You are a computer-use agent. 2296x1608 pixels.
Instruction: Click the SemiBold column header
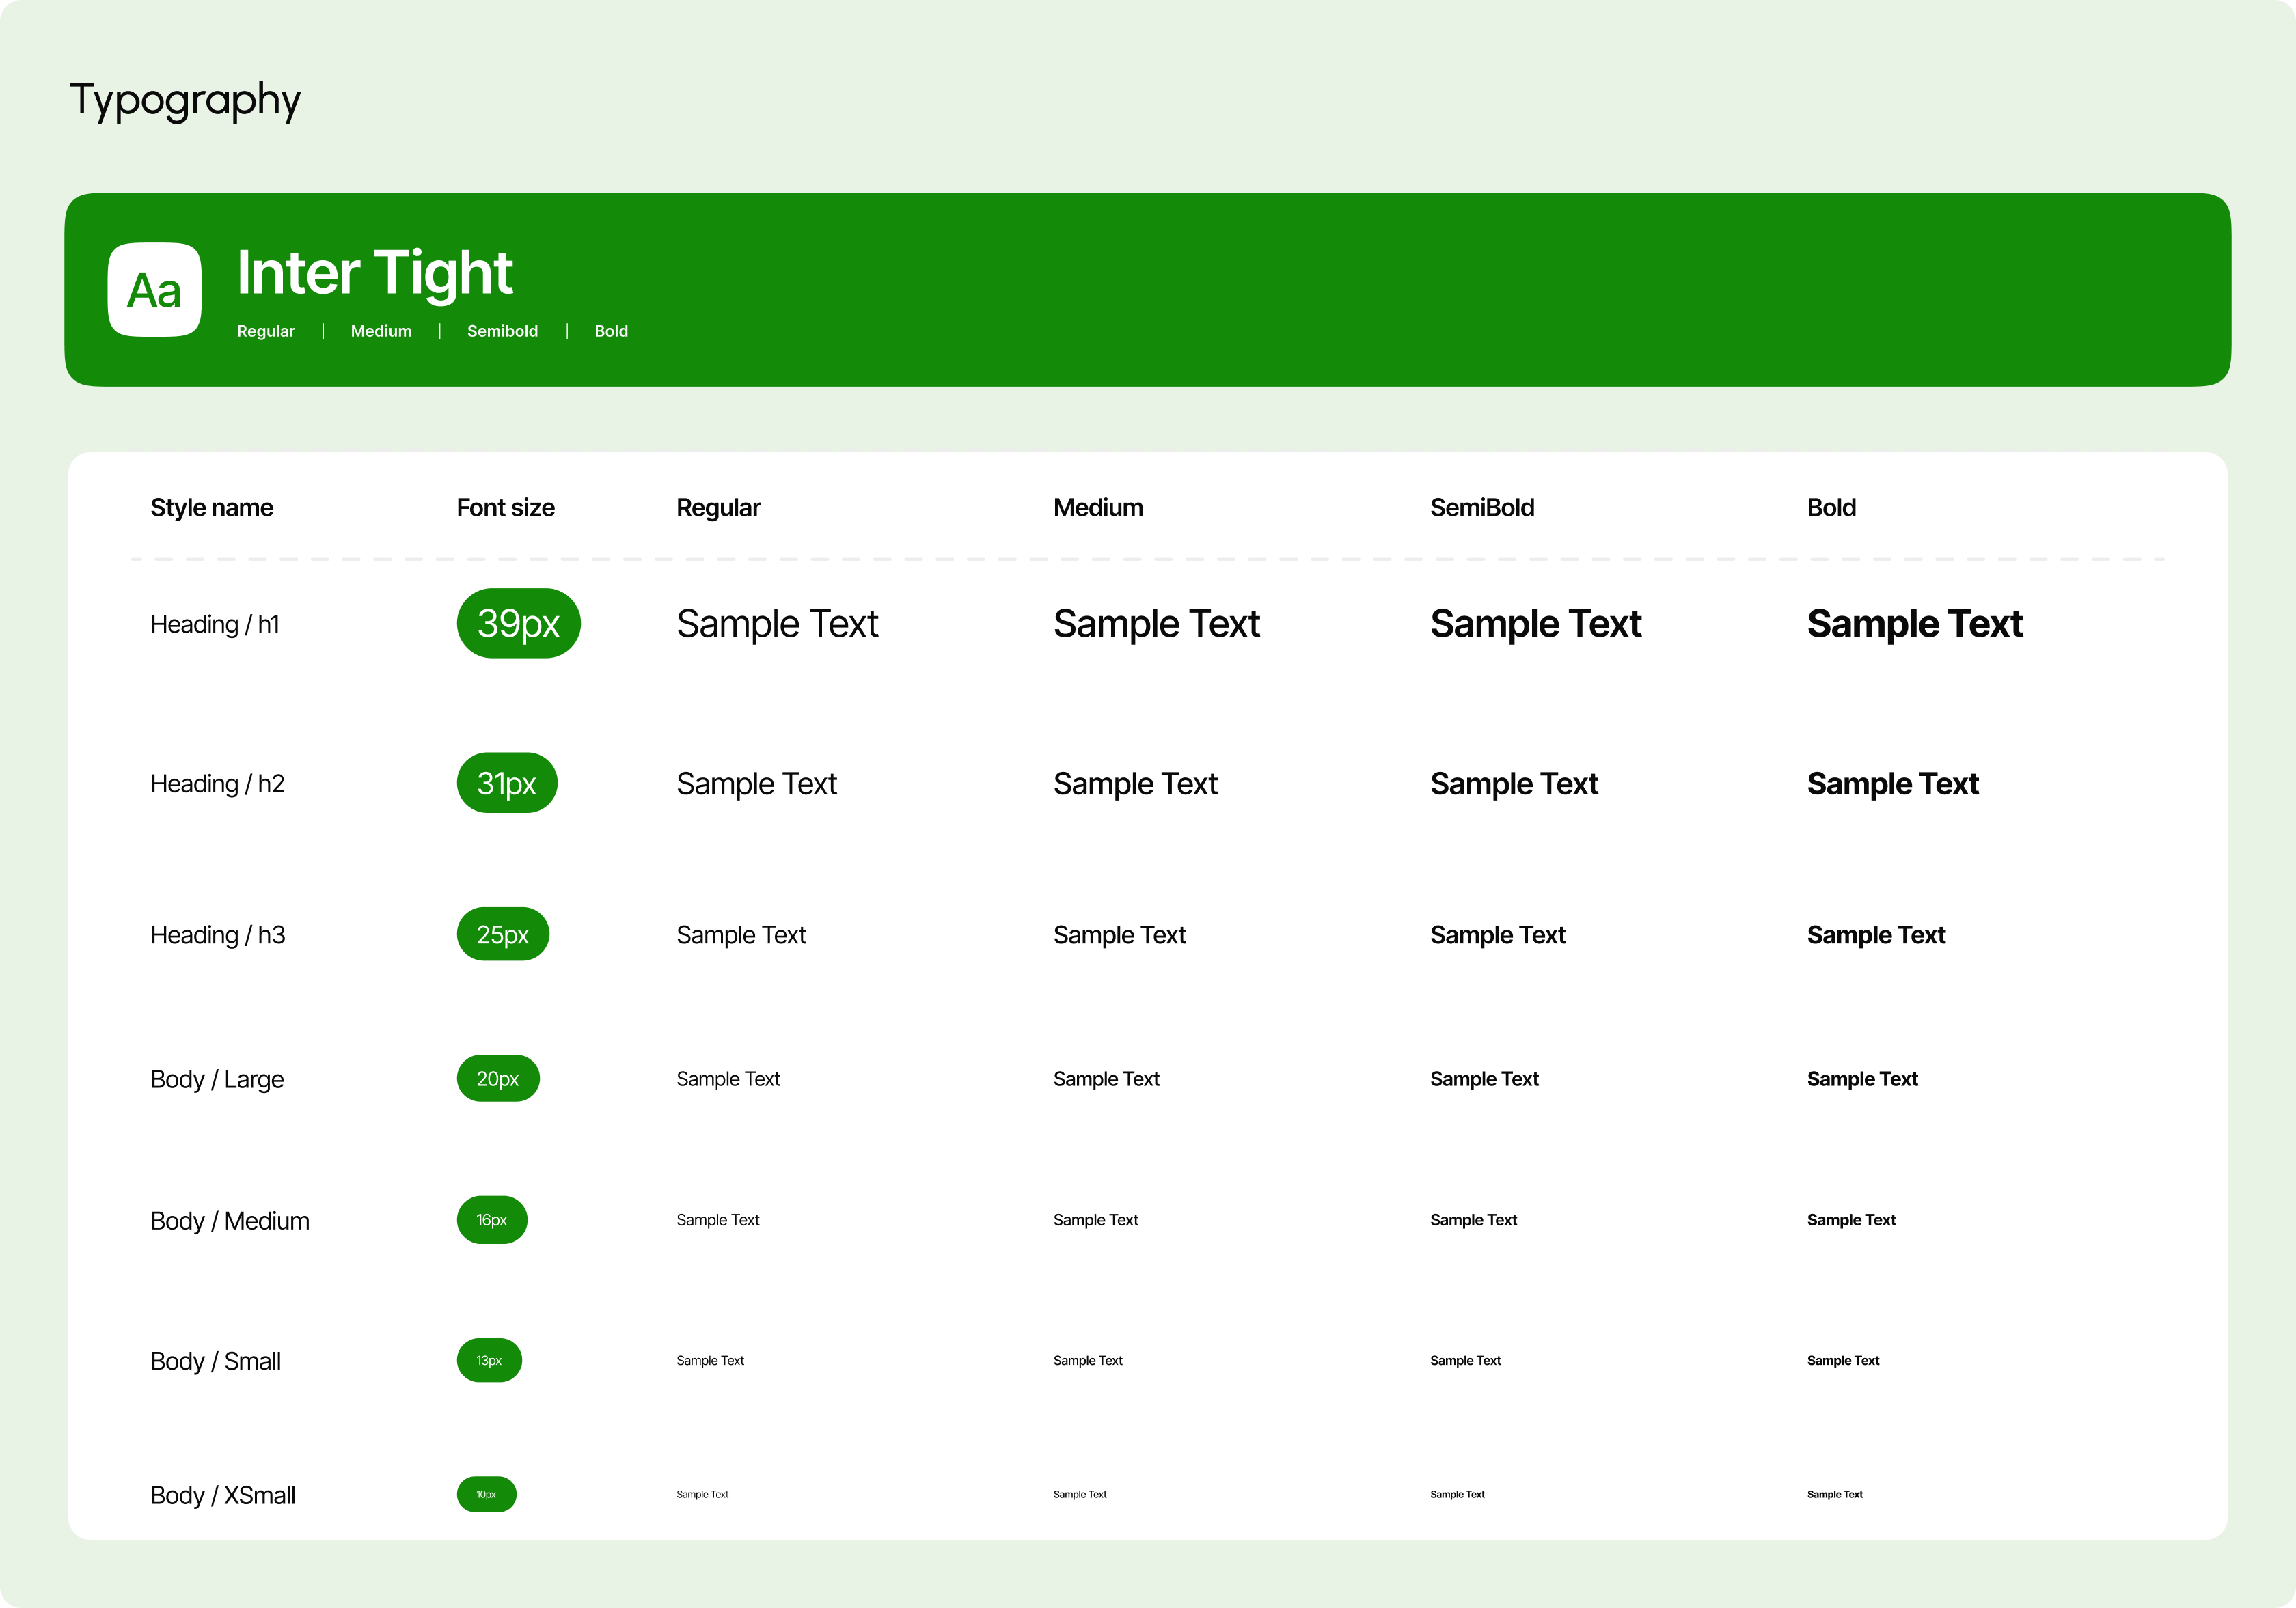(x=1481, y=508)
